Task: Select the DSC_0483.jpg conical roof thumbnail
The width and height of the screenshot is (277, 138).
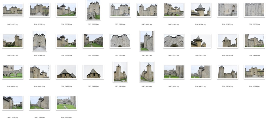Action: [93, 72]
